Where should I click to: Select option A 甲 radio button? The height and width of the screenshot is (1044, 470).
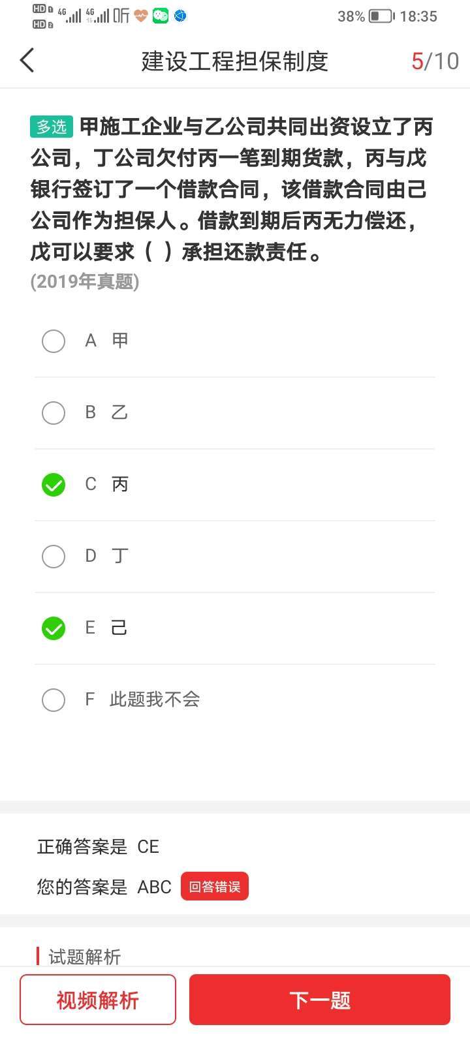tap(54, 341)
